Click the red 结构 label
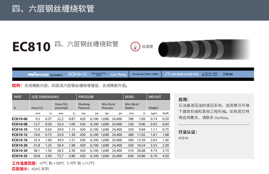The image size is (269, 174). coord(17,85)
